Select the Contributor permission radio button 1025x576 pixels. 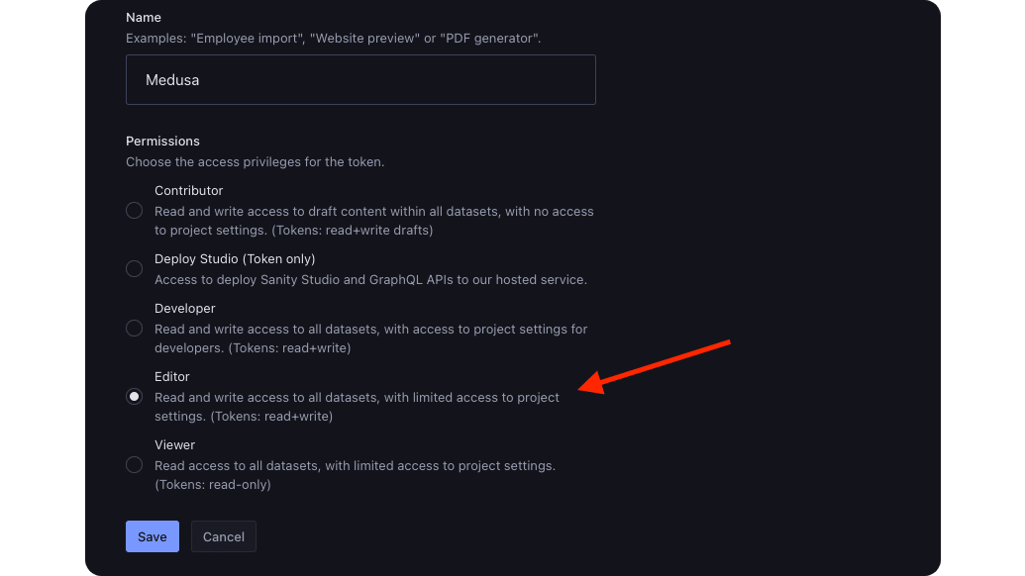pyautogui.click(x=134, y=210)
